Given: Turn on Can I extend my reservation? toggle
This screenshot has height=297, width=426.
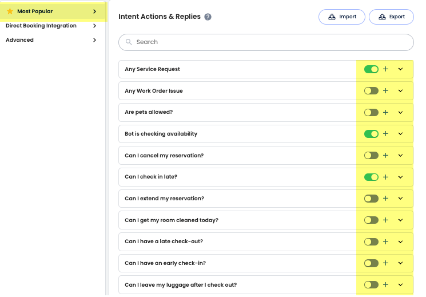Looking at the screenshot, I should (x=371, y=199).
